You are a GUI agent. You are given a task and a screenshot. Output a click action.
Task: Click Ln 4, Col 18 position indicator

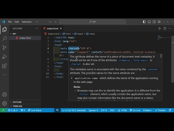74,110
